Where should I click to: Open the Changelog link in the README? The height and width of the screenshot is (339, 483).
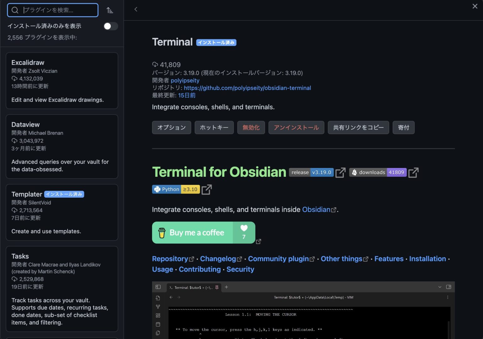point(218,258)
